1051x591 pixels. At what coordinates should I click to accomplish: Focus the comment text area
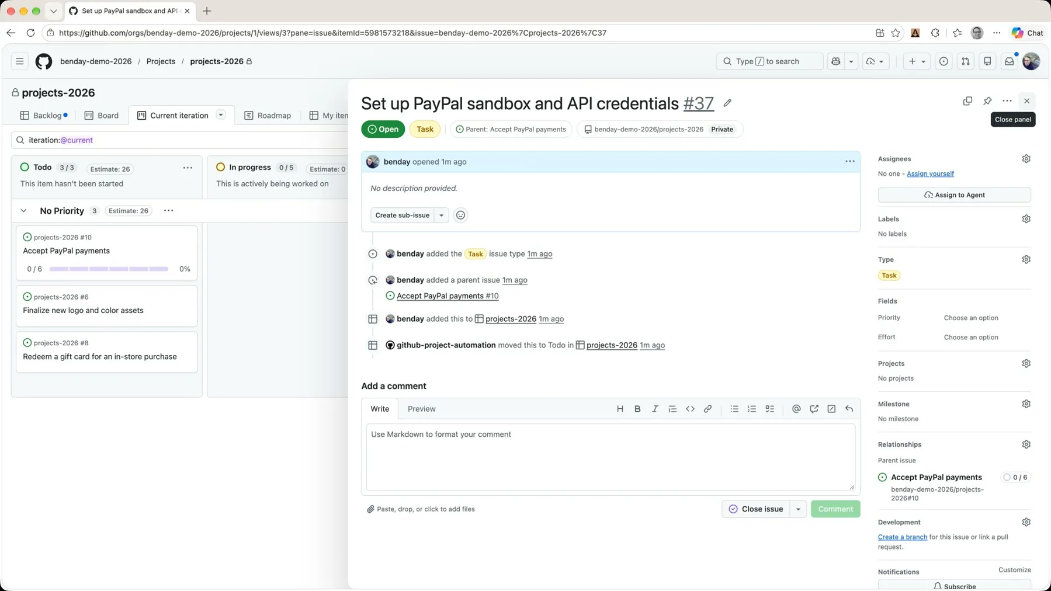tap(611, 457)
